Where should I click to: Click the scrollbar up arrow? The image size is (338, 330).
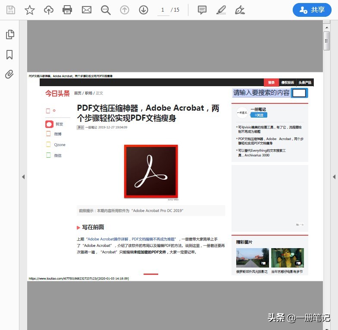[327, 28]
